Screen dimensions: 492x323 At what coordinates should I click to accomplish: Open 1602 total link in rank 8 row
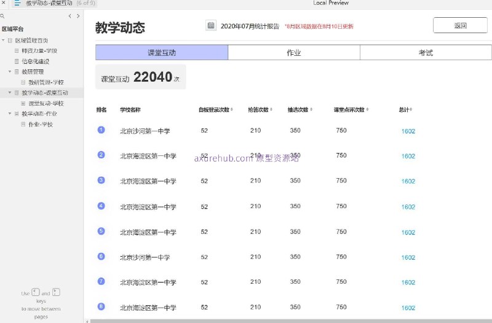408,308
